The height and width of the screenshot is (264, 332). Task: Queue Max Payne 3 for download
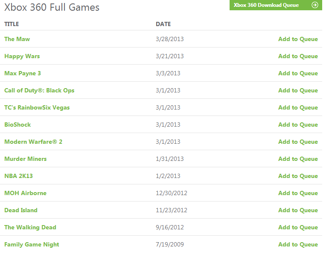pyautogui.click(x=298, y=74)
